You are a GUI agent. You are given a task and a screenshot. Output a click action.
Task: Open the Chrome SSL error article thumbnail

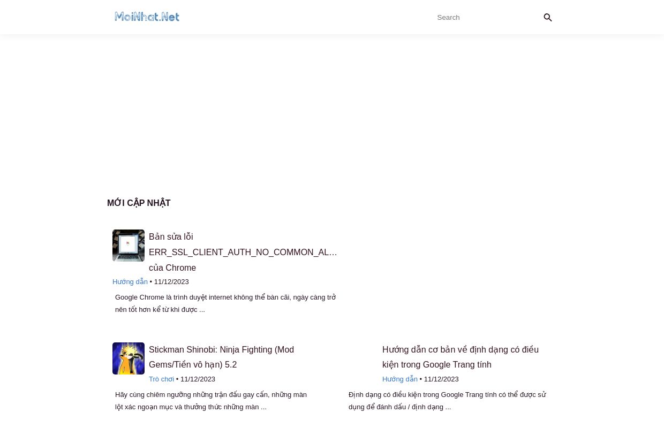pos(129,246)
